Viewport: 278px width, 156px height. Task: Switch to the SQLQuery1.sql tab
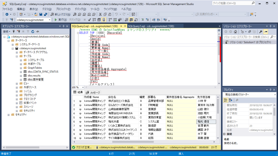click(151, 26)
